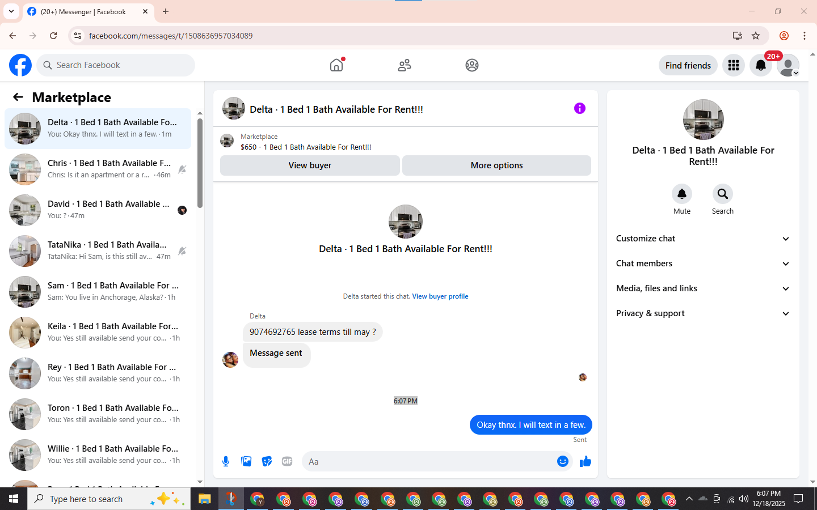View site information icon in address bar
This screenshot has height=510, width=817.
[x=78, y=36]
